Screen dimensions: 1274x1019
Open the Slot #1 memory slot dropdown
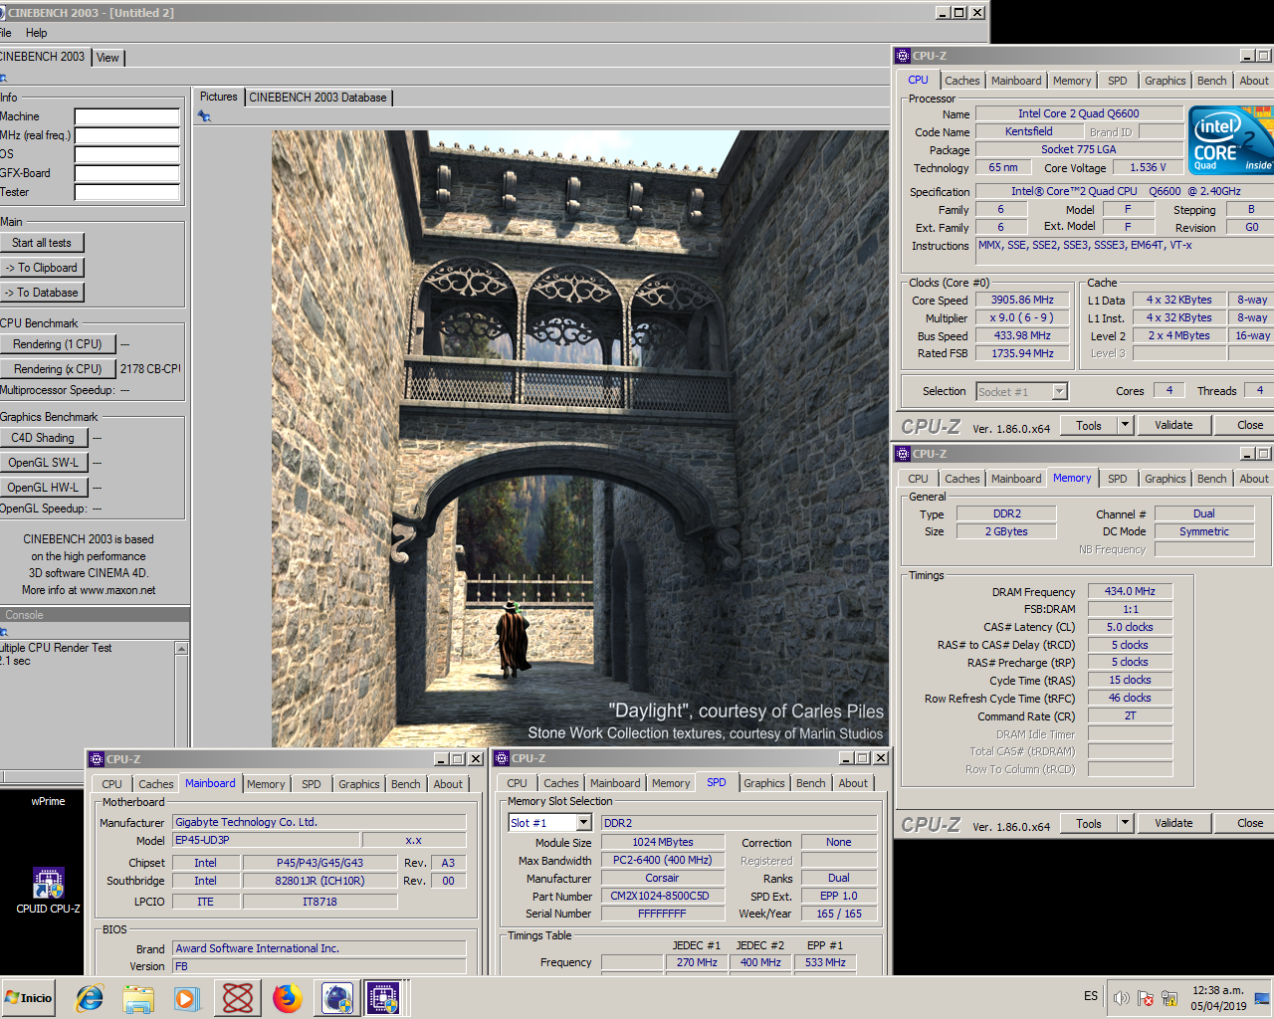point(584,823)
